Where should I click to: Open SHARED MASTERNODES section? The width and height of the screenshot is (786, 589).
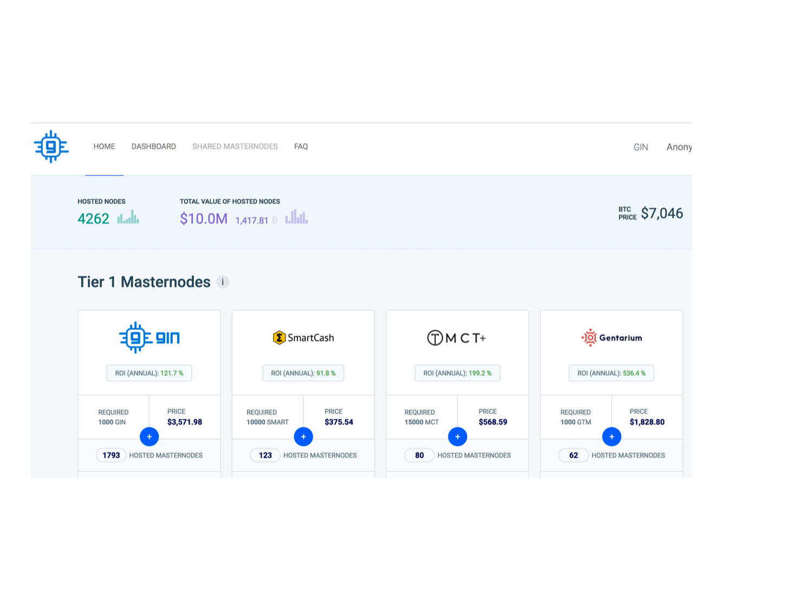(235, 147)
